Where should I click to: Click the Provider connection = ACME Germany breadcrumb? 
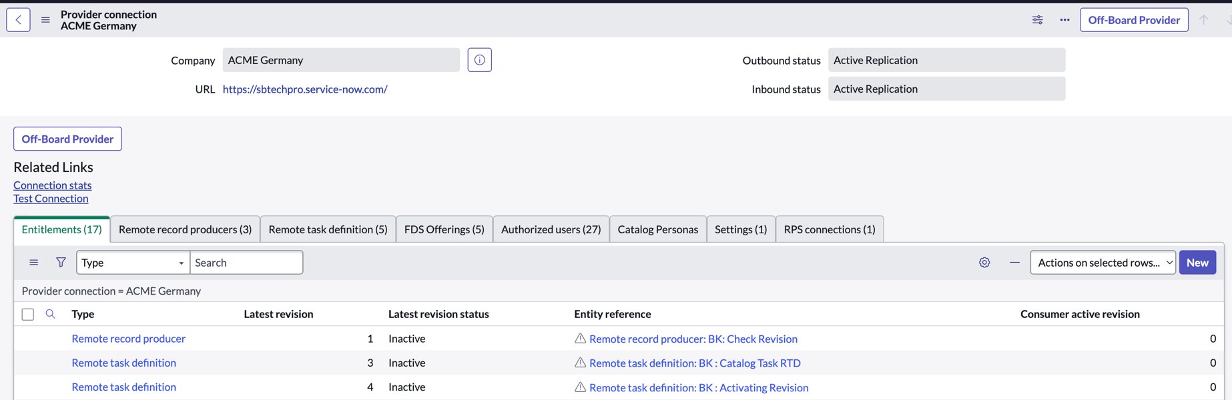(x=111, y=291)
